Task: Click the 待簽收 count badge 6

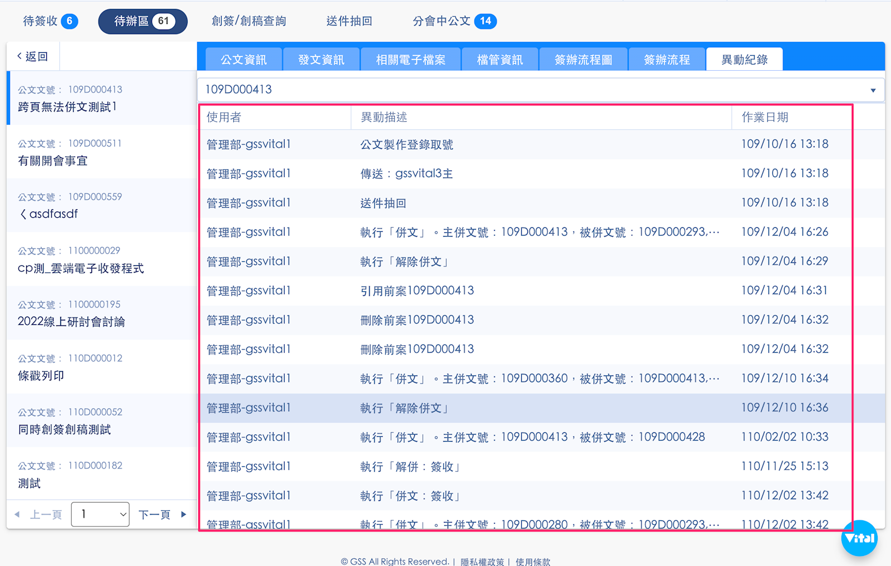Action: 70,21
